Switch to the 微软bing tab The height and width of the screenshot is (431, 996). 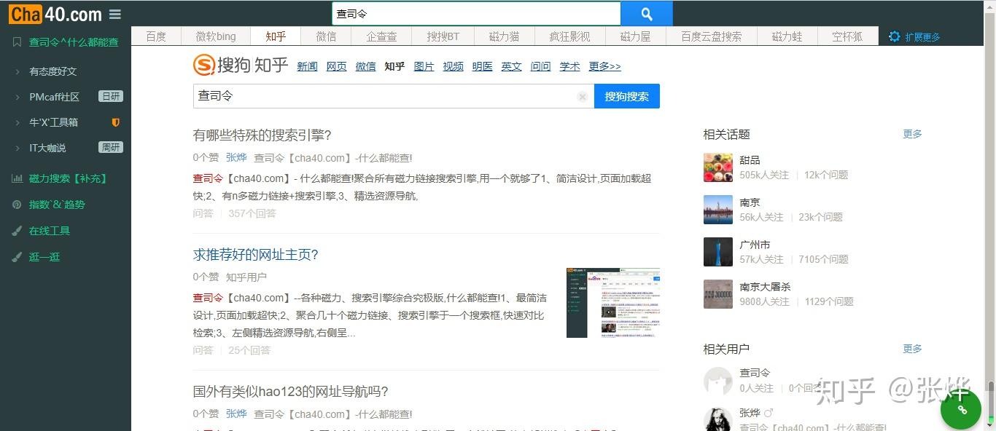coord(215,36)
